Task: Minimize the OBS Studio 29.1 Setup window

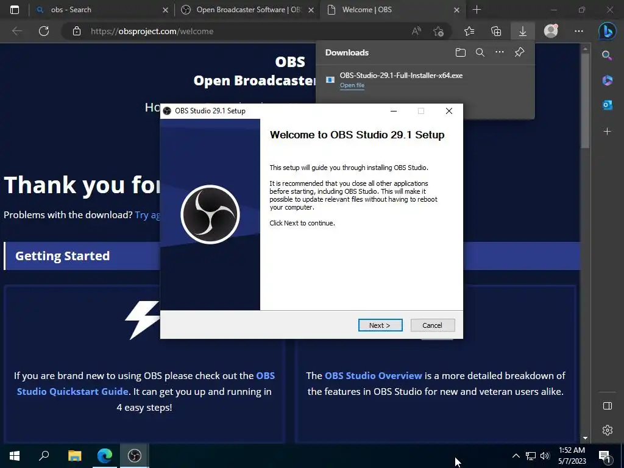Action: click(x=394, y=111)
